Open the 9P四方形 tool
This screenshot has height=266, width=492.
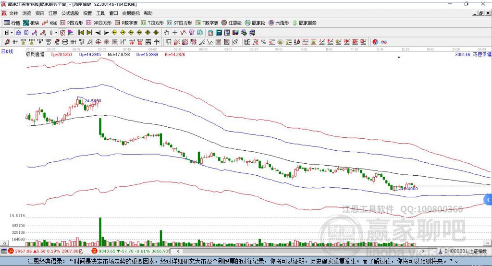(x=99, y=23)
